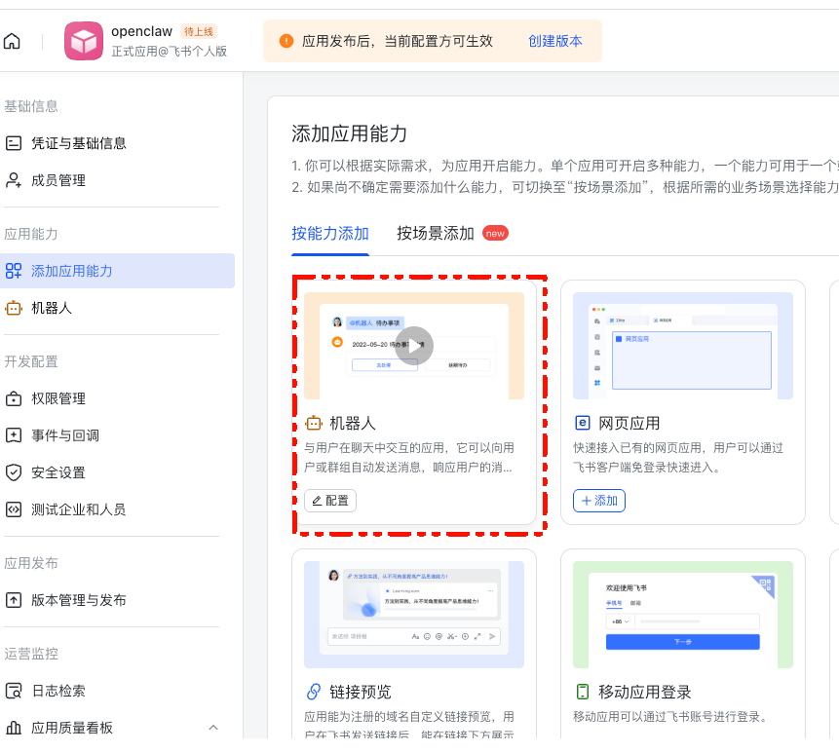Click the 安全设置 shield icon
Image resolution: width=839 pixels, height=753 pixels.
click(x=14, y=472)
